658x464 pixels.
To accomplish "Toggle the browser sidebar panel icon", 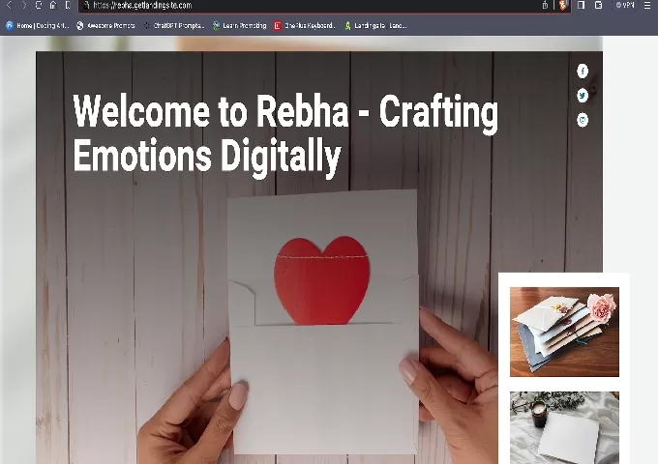I will (582, 5).
